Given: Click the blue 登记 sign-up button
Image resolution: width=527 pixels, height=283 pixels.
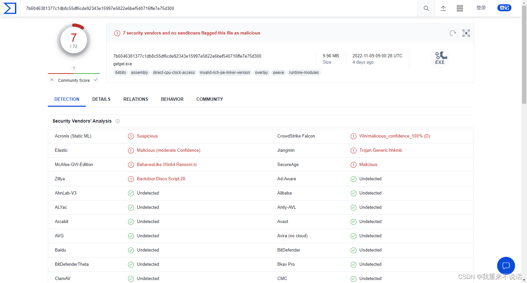Looking at the screenshot, I should [504, 8].
